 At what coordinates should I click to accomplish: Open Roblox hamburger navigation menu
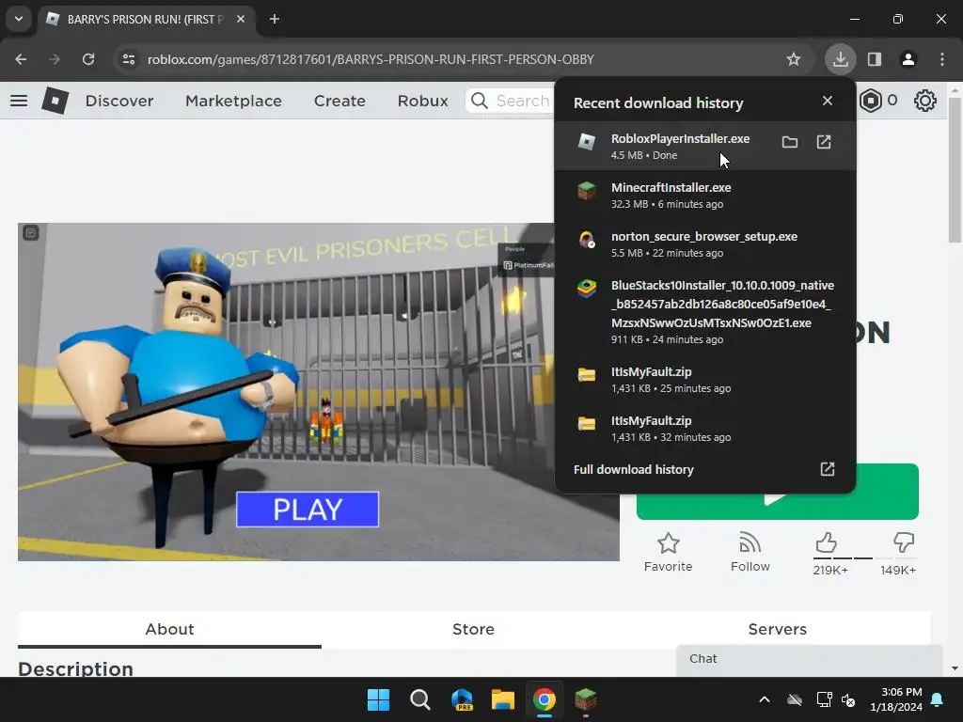(x=19, y=100)
